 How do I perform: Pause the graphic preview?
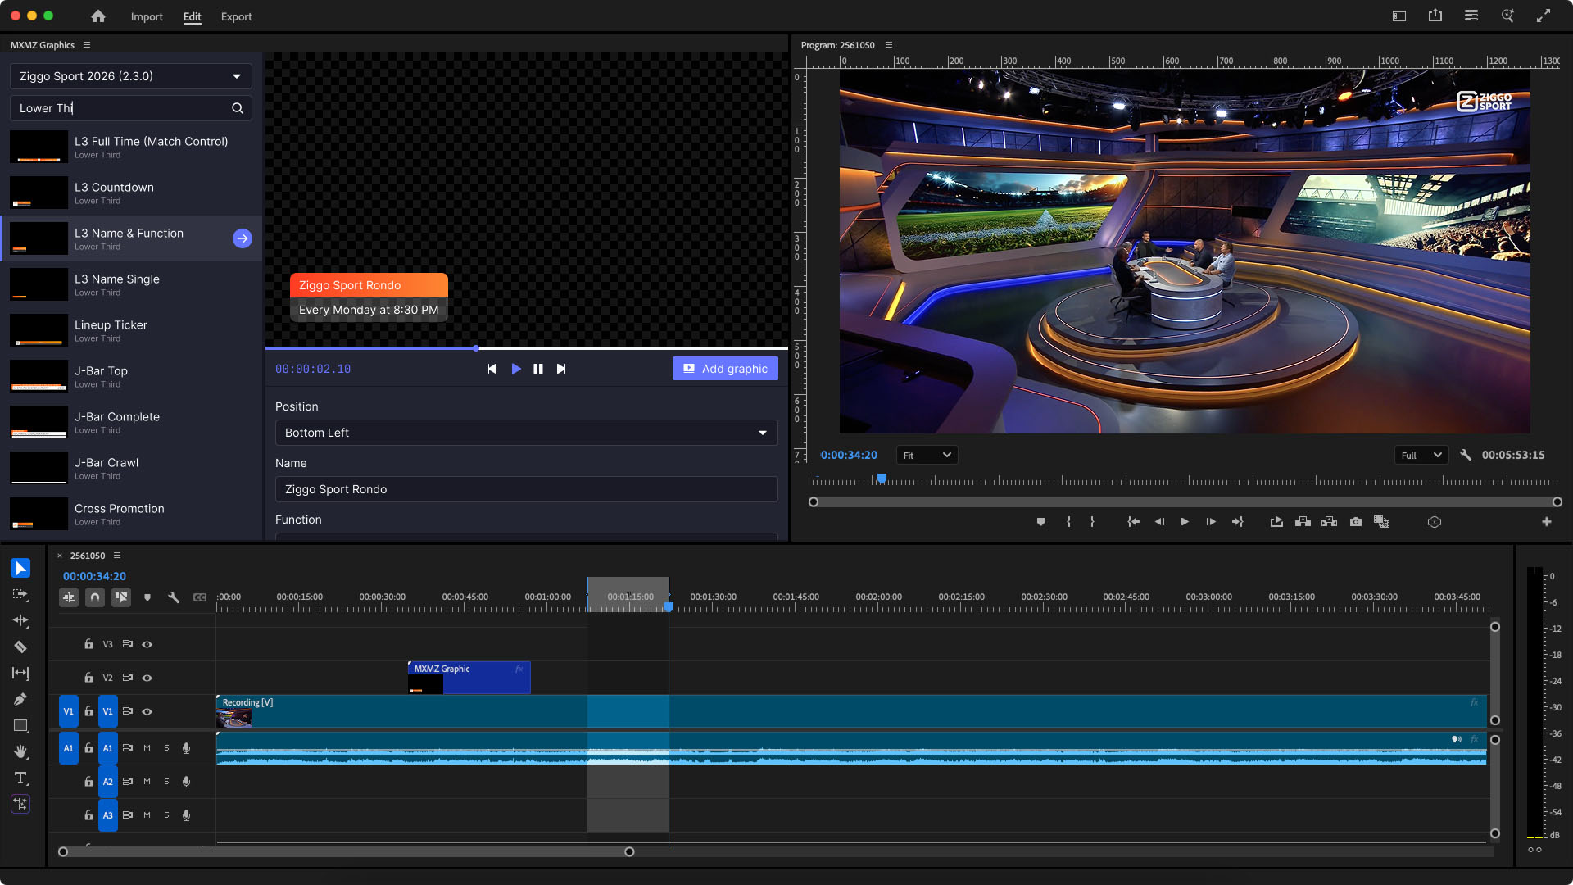click(538, 369)
